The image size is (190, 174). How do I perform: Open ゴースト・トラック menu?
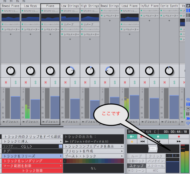coord(93,156)
